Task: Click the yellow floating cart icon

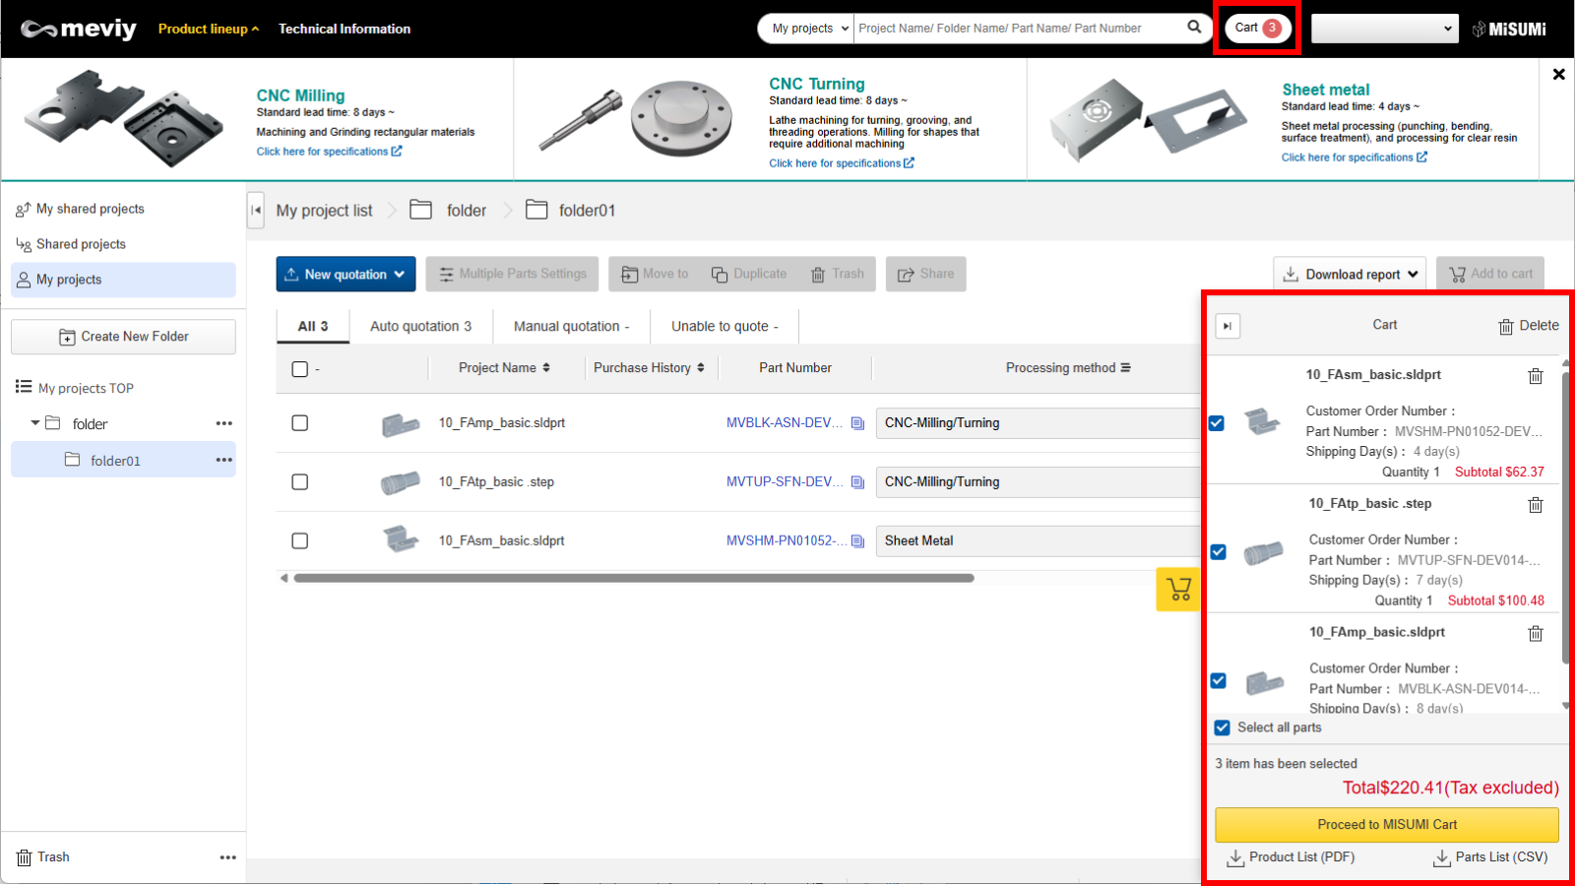Action: tap(1177, 590)
